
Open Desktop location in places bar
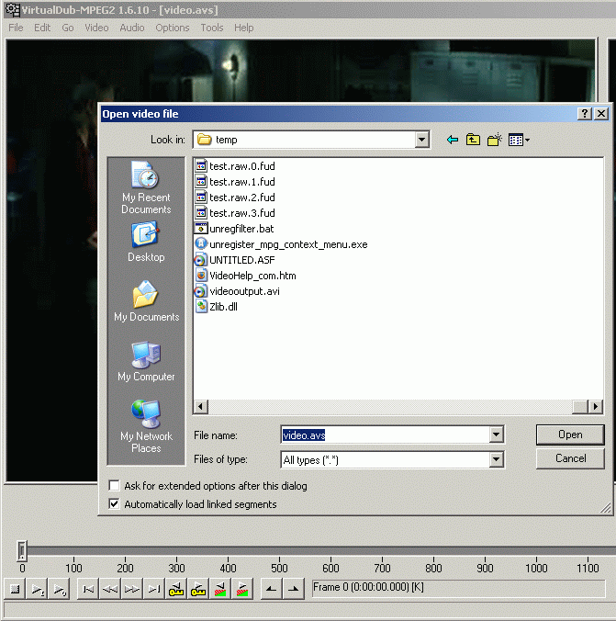tap(146, 242)
